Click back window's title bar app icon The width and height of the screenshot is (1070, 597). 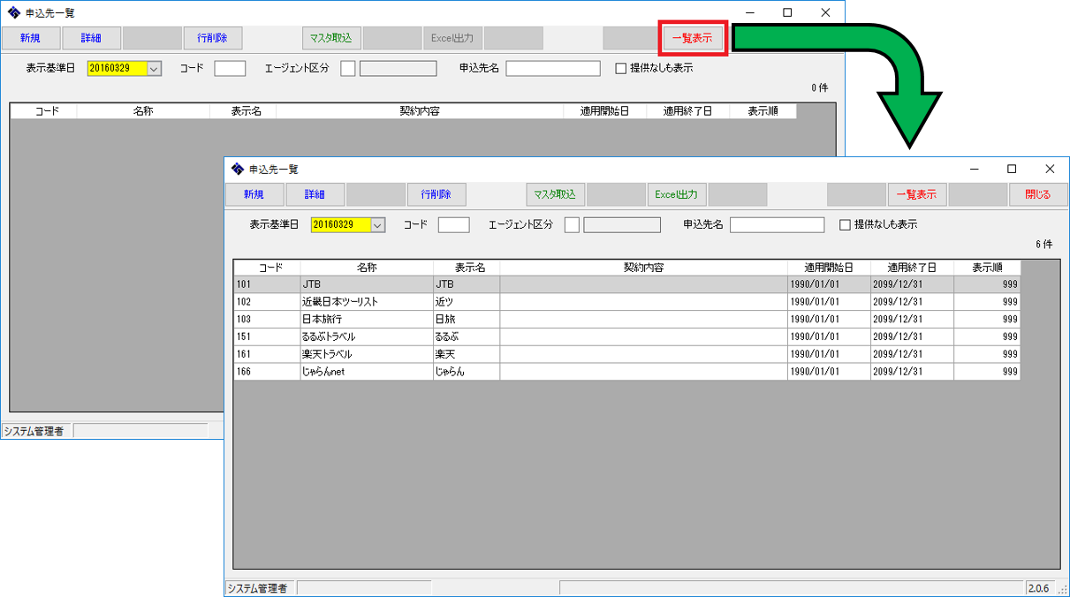[x=13, y=12]
